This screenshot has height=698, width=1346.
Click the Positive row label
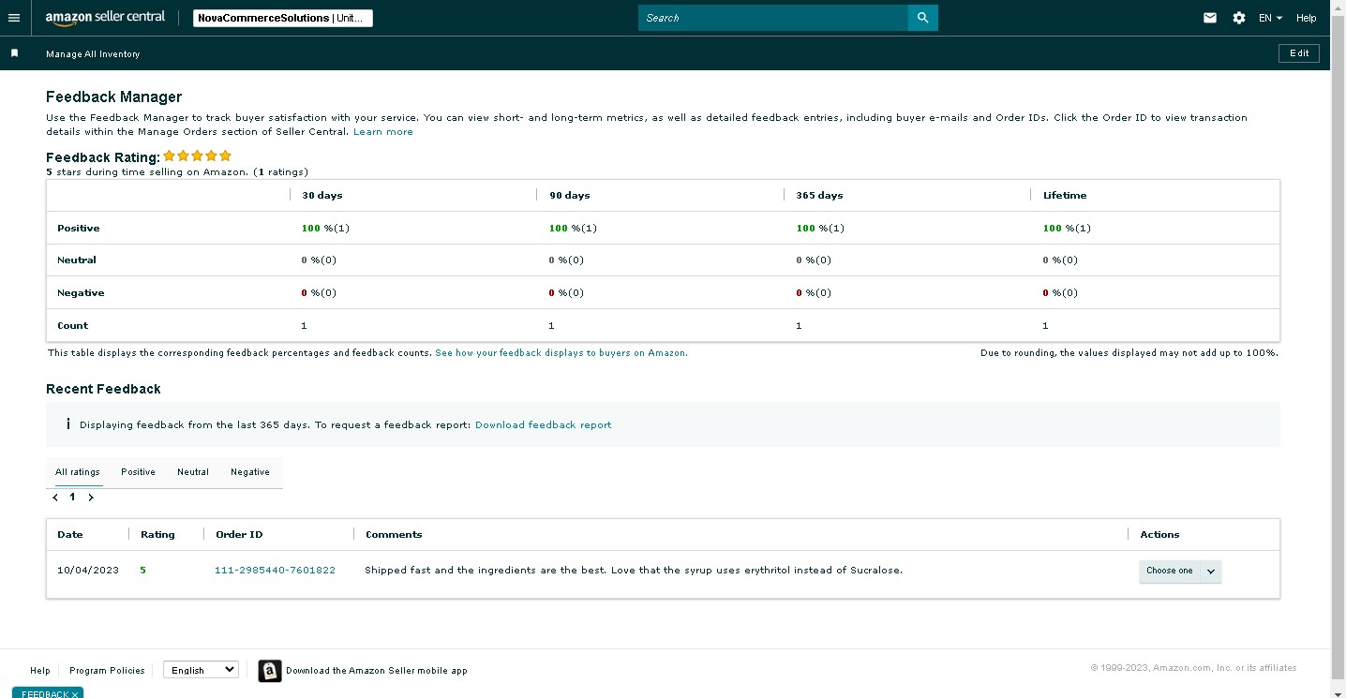78,229
